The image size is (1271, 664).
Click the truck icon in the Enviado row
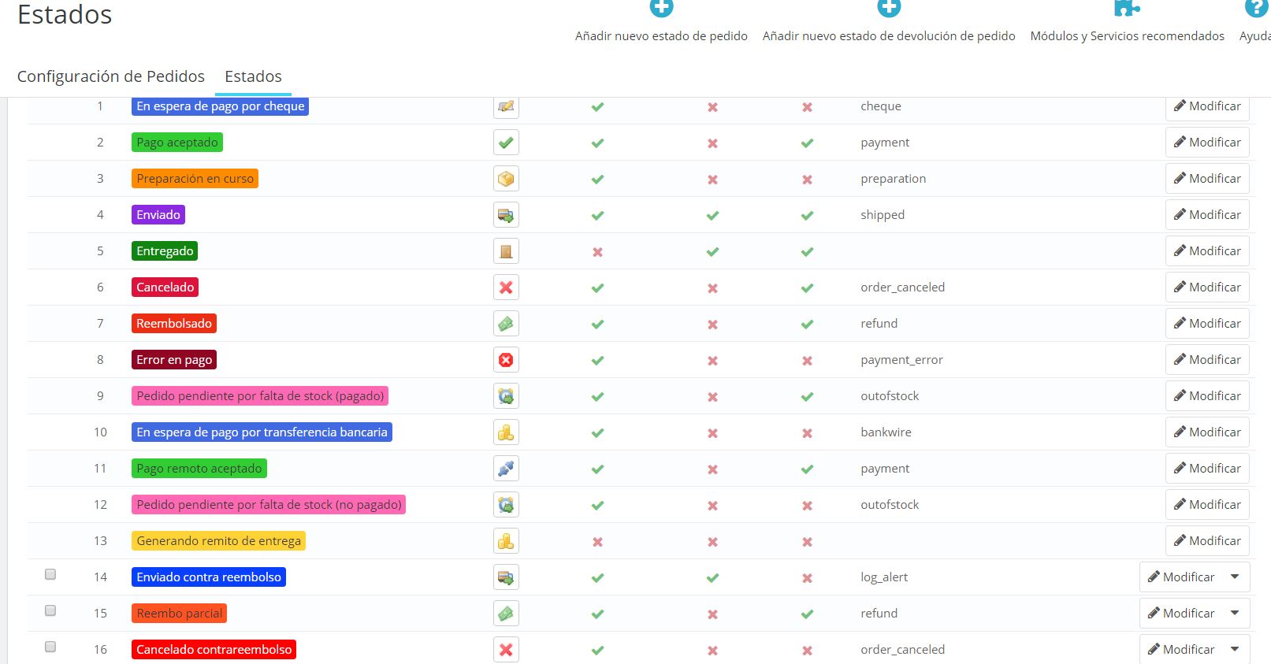[506, 215]
